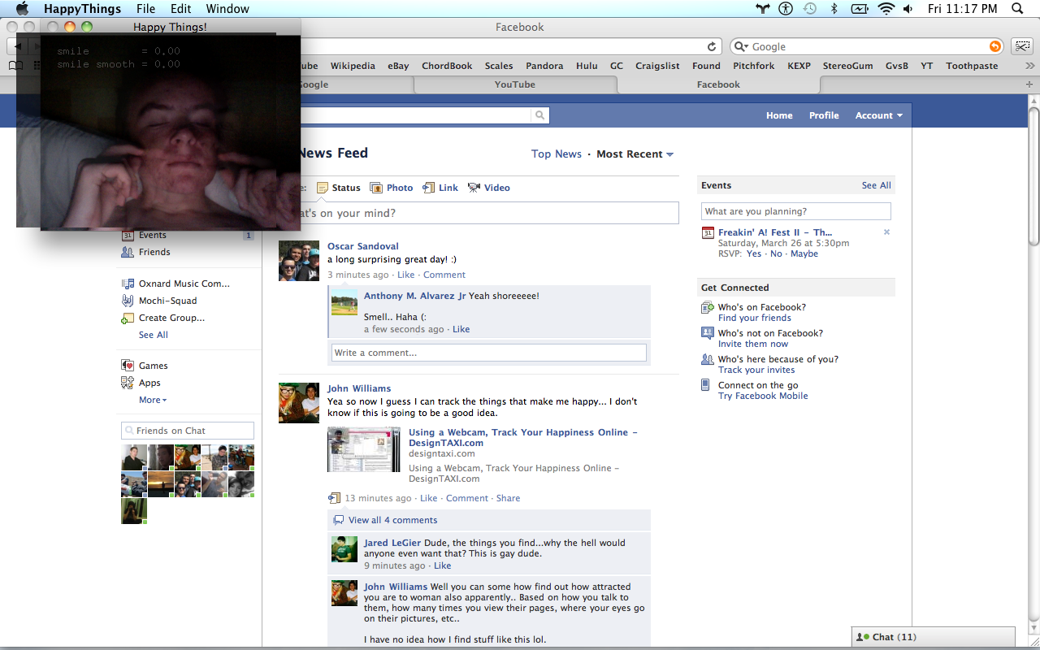1040x650 pixels.
Task: Open the Window menu in the menu bar
Action: 227,9
